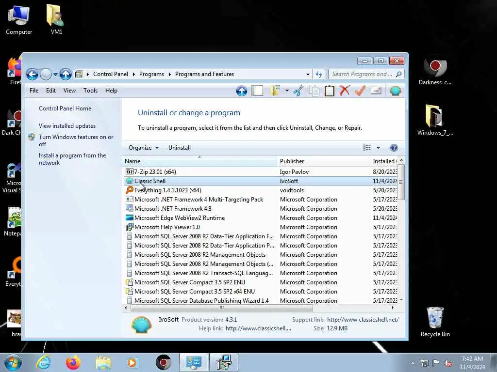Click the Email toolbar icon
Viewport: 497px width, 372px height.
pyautogui.click(x=376, y=91)
